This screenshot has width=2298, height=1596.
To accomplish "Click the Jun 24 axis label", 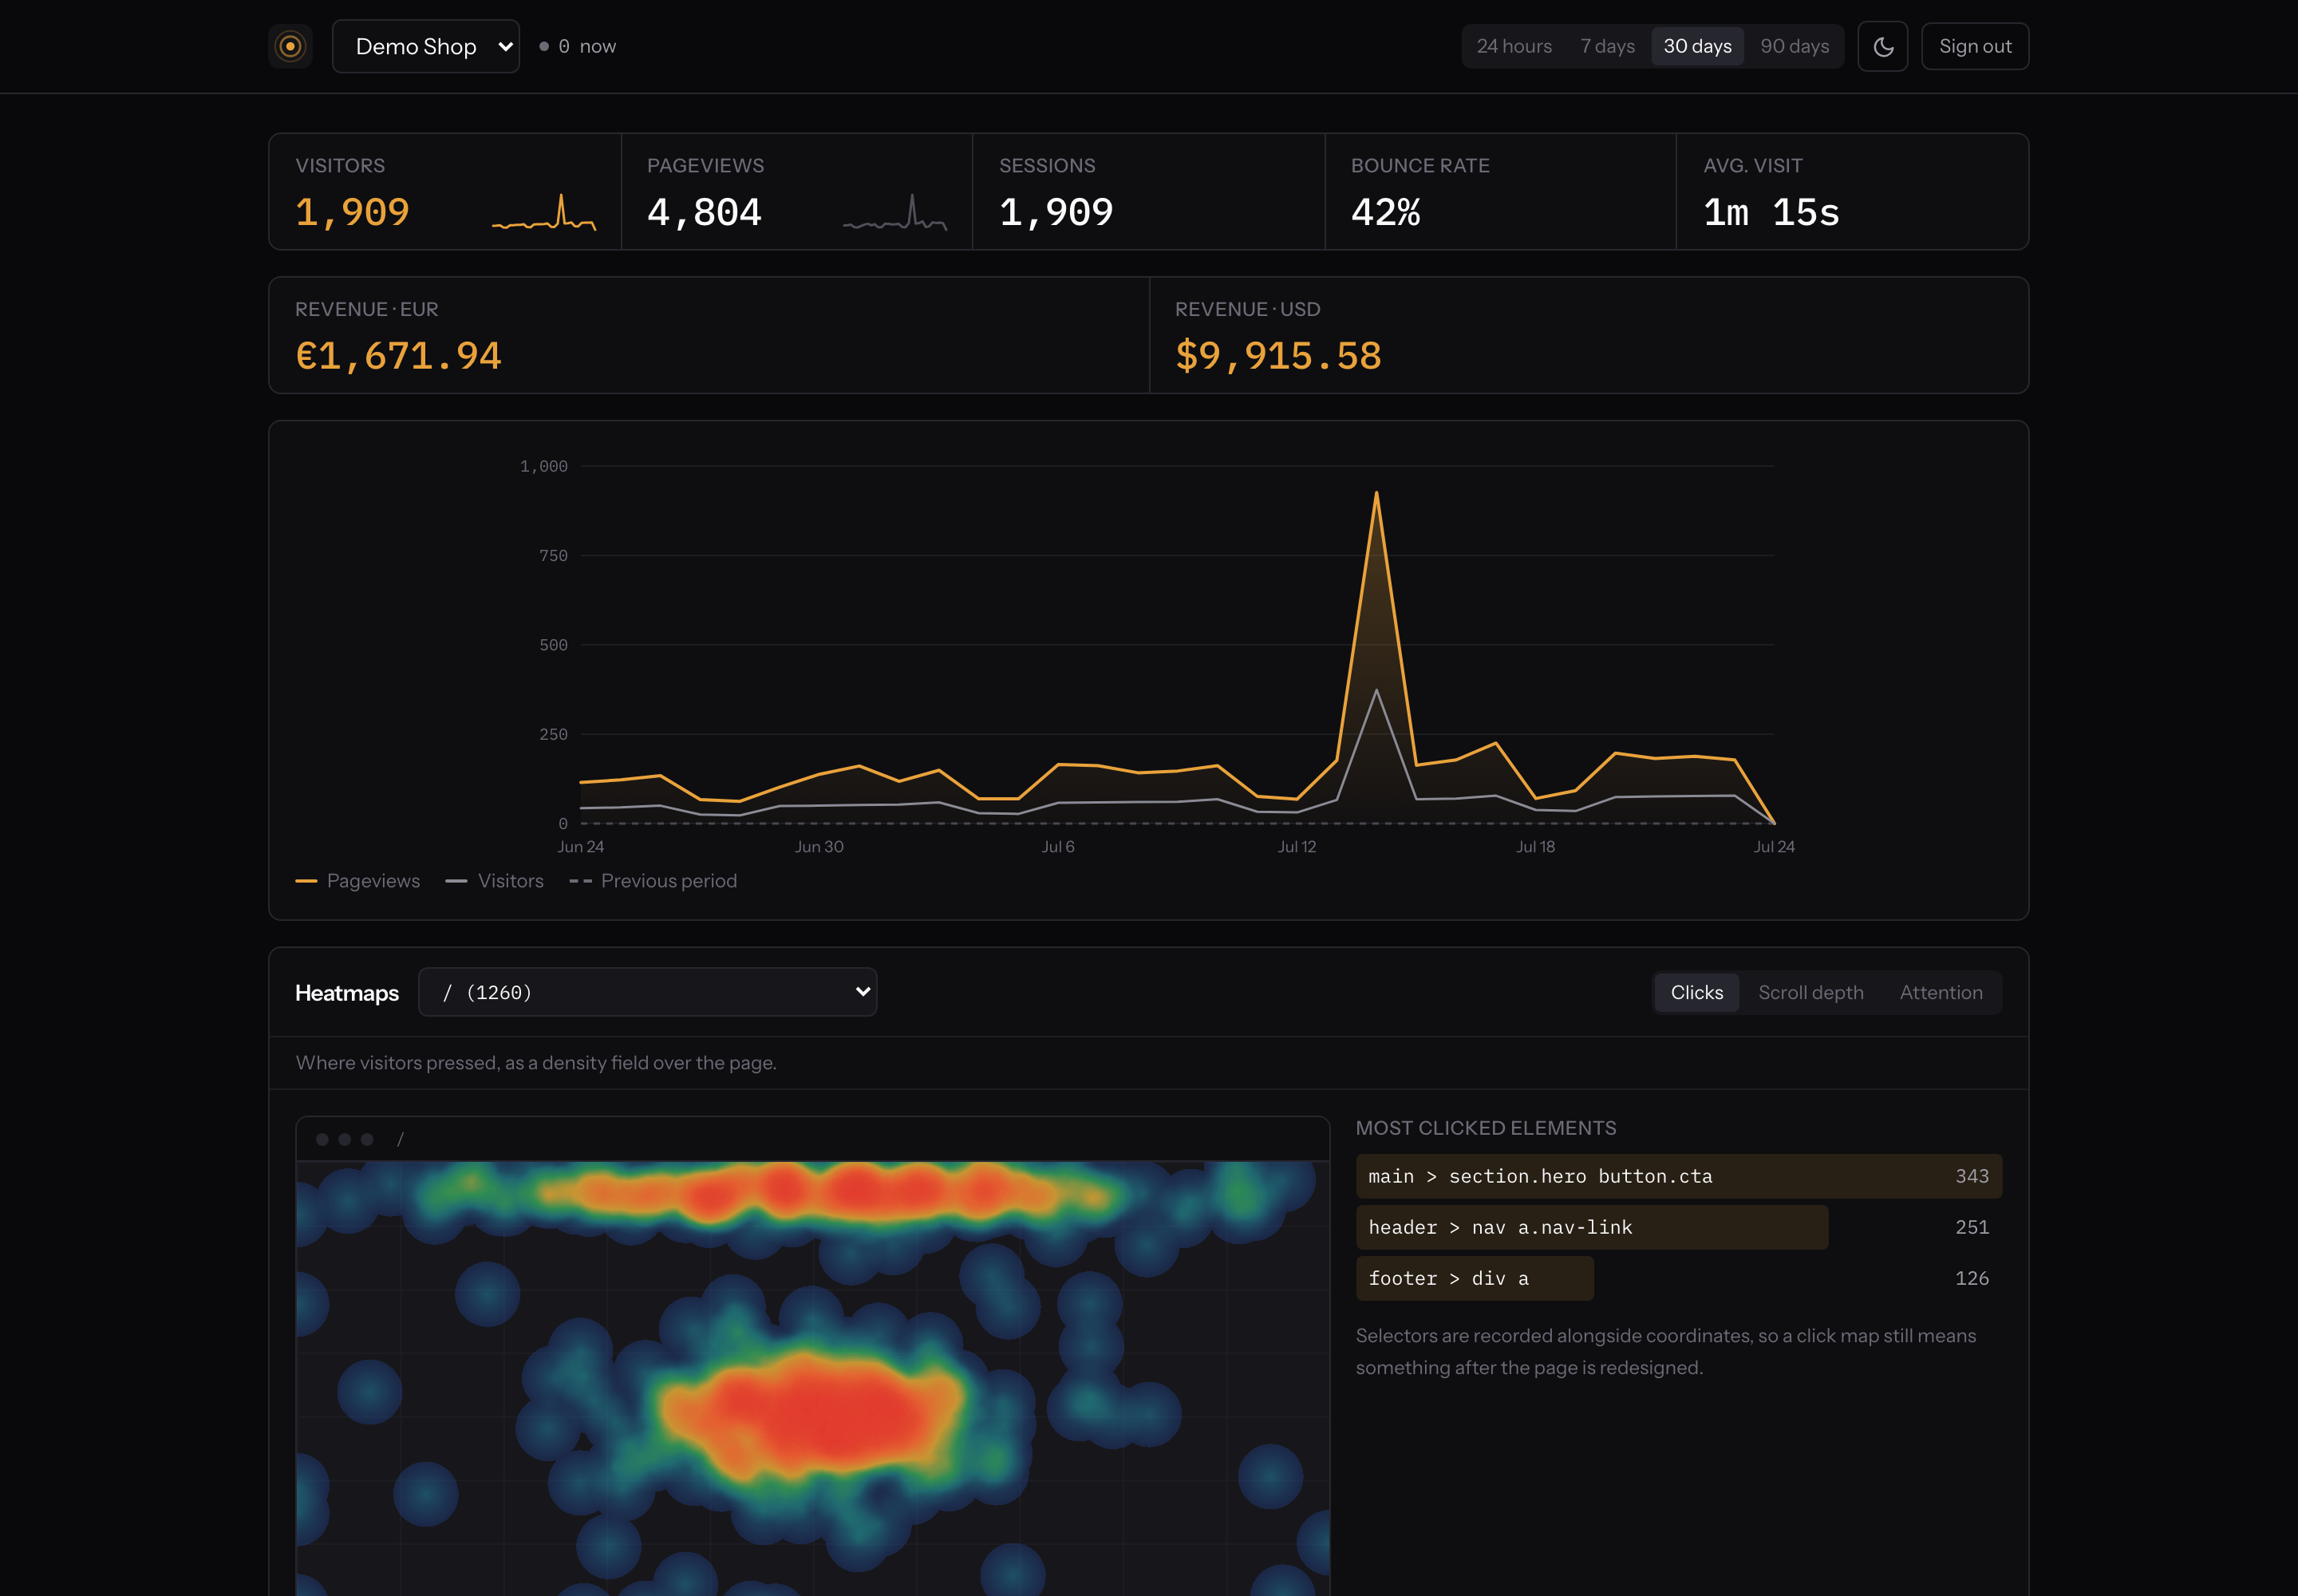I will [x=580, y=847].
